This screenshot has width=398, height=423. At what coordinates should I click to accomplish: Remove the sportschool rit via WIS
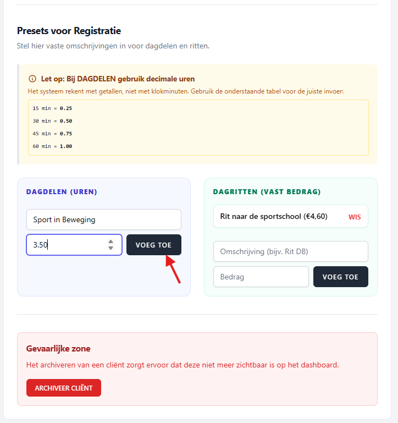coord(355,217)
